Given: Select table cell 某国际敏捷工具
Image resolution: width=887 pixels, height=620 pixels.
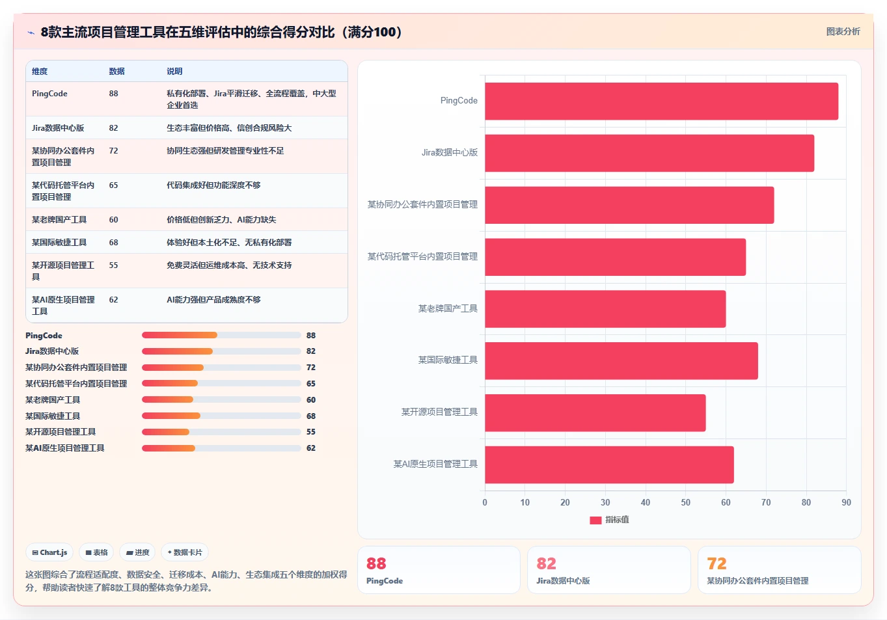Looking at the screenshot, I should point(59,243).
